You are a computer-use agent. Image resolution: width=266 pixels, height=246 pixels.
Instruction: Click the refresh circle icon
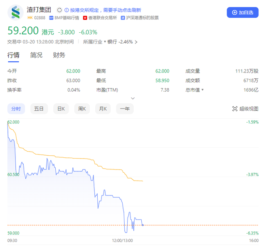[x=59, y=10]
